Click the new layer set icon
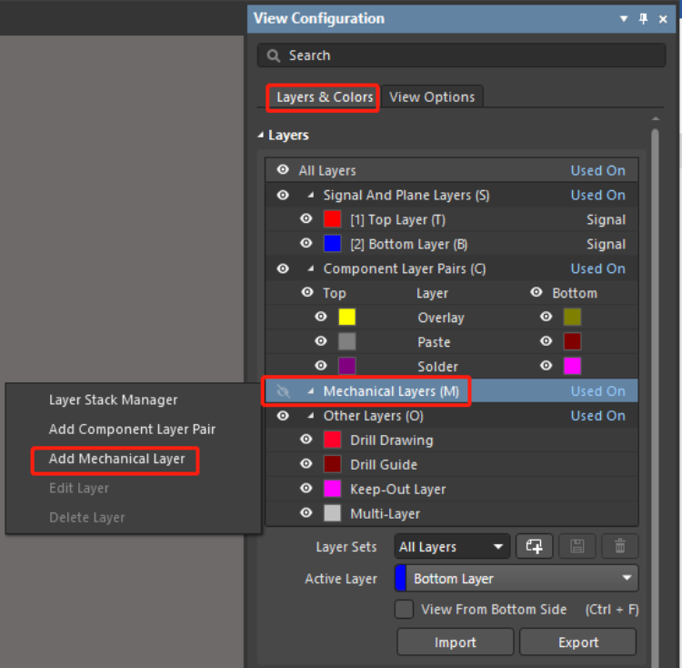 pos(535,546)
